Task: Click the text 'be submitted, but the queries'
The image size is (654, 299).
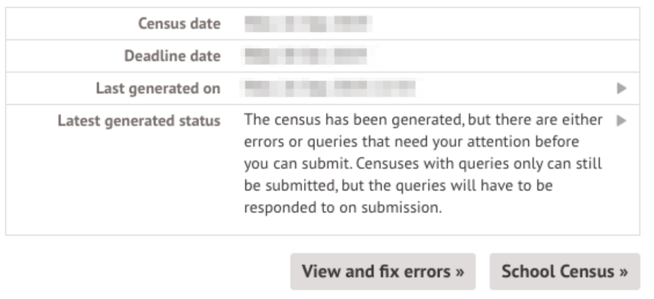Action: [323, 187]
